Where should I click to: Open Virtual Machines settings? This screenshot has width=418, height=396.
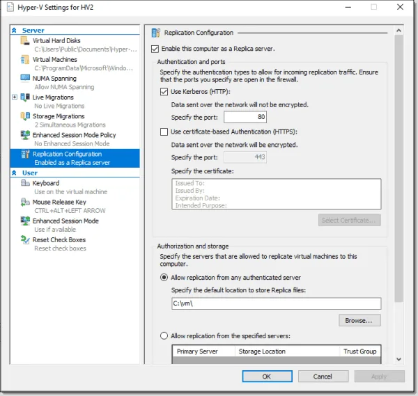coord(75,63)
